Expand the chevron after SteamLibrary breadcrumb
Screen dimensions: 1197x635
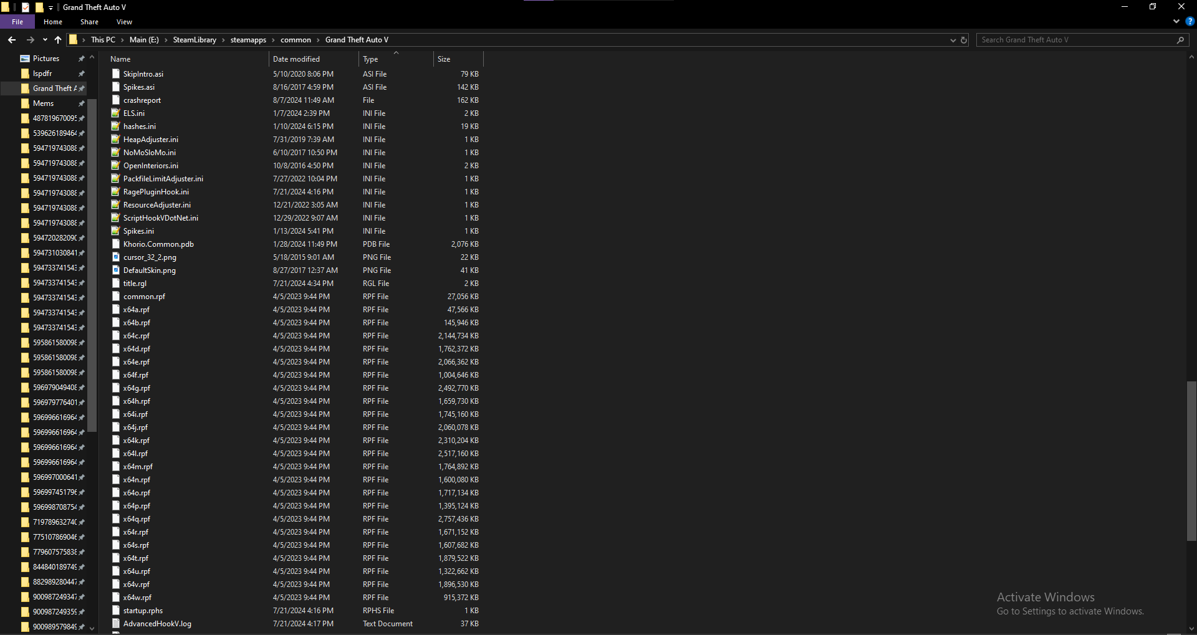coord(223,40)
